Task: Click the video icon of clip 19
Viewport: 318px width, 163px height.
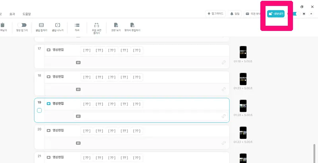Action: coord(48,104)
